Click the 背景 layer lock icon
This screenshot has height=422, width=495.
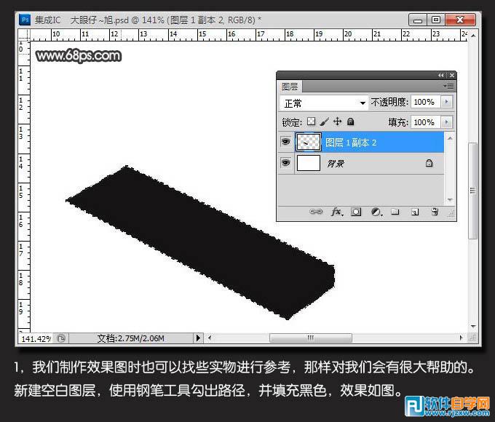pos(429,163)
